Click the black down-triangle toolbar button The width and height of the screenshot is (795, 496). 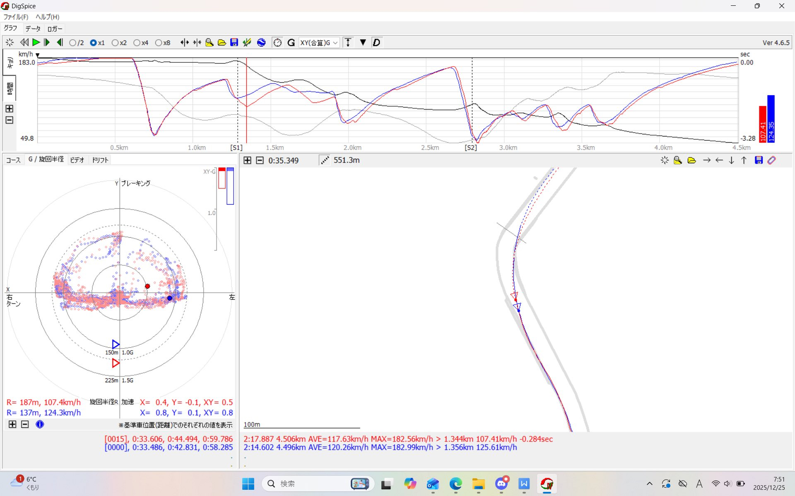pyautogui.click(x=363, y=43)
